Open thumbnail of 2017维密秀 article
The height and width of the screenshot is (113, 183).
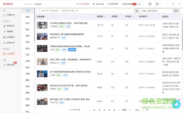pyautogui.click(x=42, y=74)
